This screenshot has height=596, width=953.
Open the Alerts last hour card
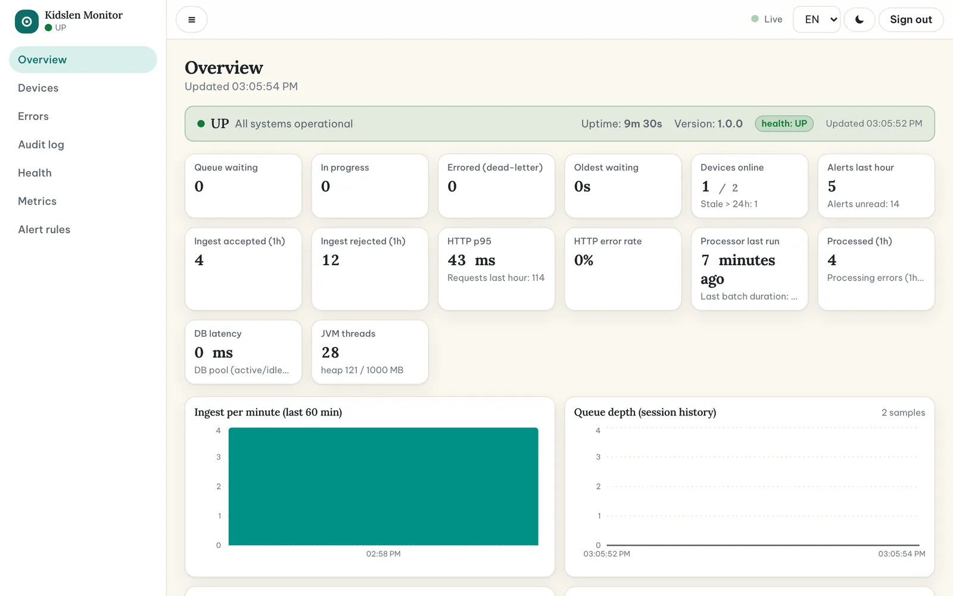pos(876,186)
